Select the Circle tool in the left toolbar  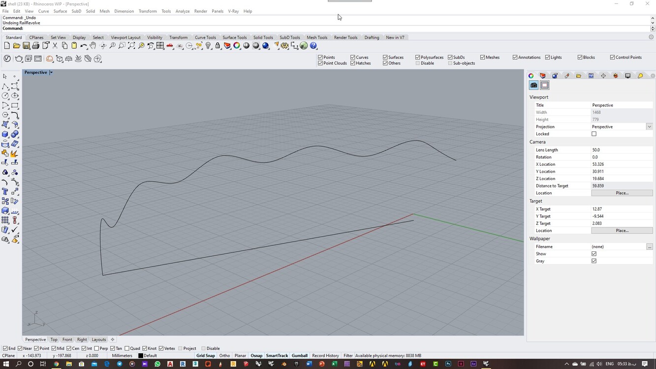coord(5,95)
